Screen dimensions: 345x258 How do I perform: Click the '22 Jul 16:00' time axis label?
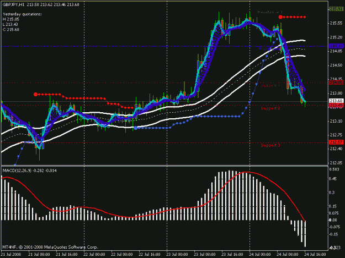click(x=150, y=254)
